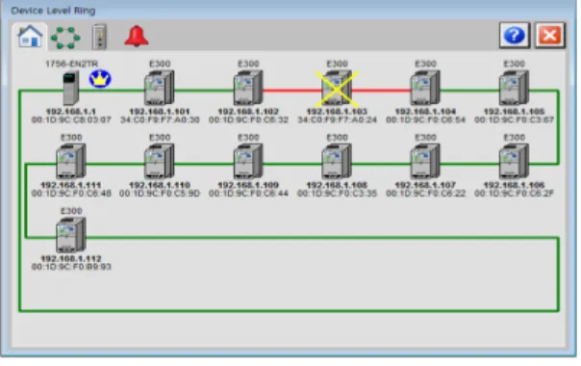The height and width of the screenshot is (366, 581).
Task: Open the Home tab icon
Action: (x=30, y=37)
